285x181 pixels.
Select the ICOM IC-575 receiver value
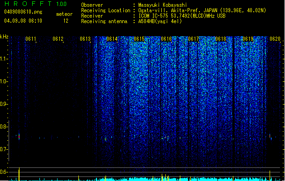point(182,16)
